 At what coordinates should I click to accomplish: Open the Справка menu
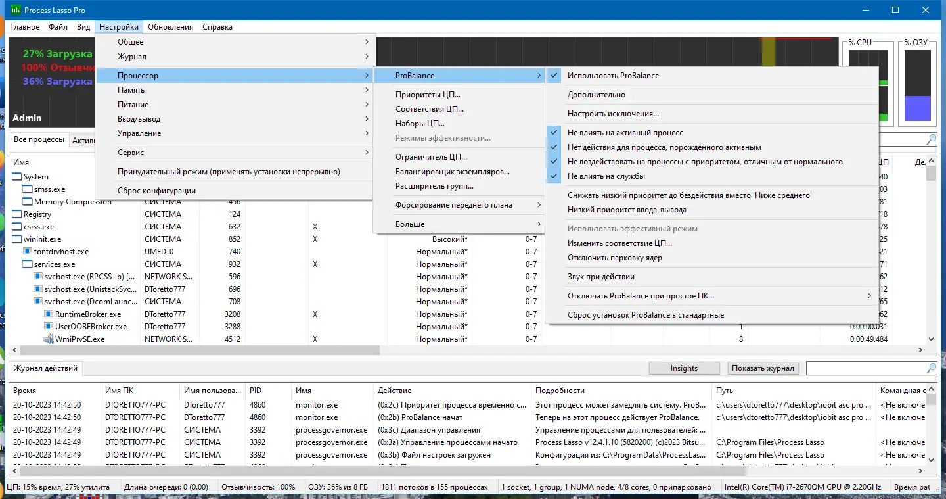(x=217, y=27)
